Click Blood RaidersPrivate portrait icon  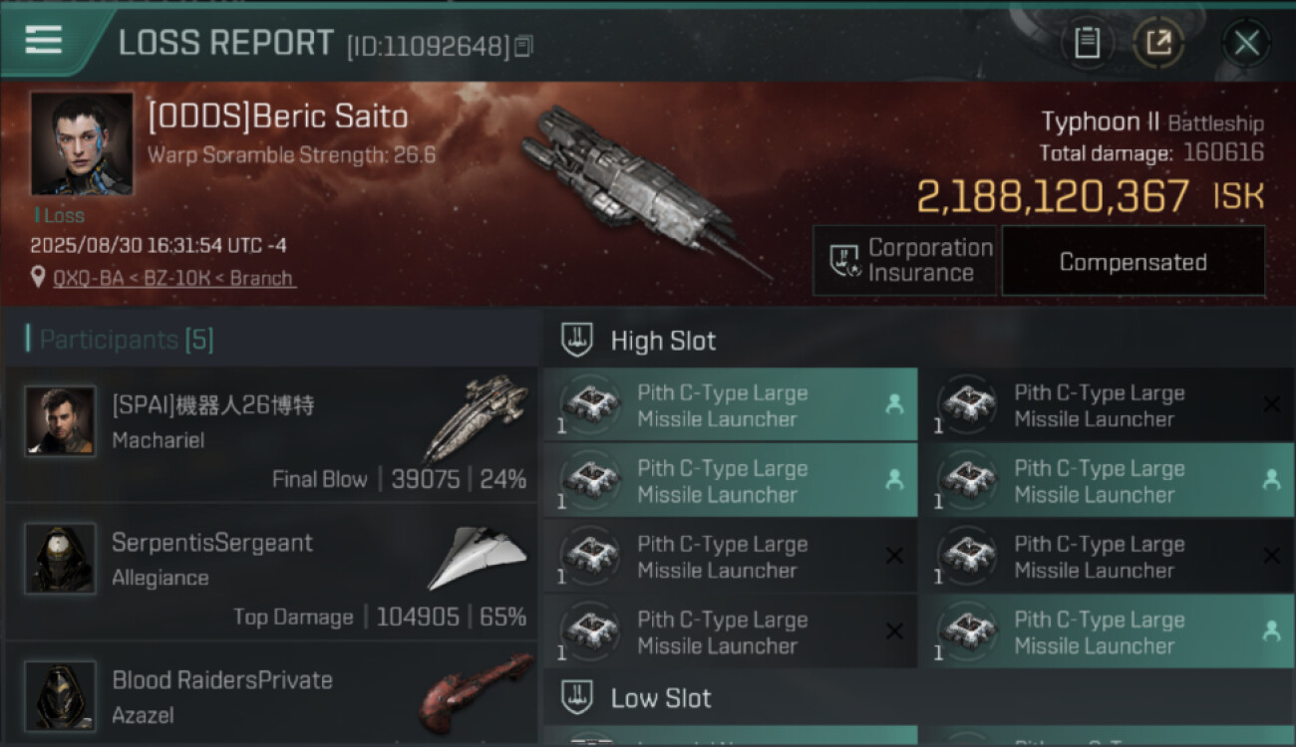(x=61, y=695)
